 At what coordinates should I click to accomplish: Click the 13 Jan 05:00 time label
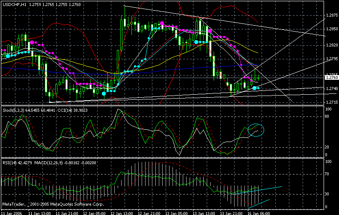click(177, 213)
